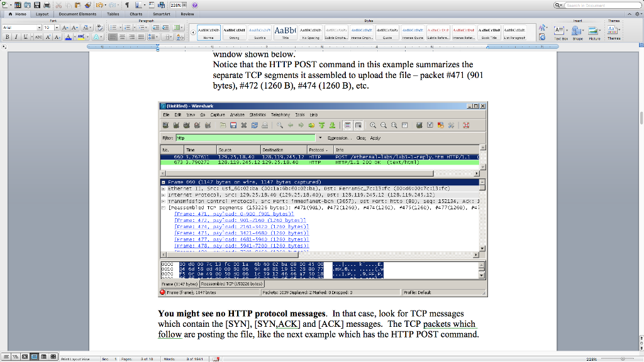Insert a Shape from the ribbon
This screenshot has width=644, height=362.
tap(576, 31)
